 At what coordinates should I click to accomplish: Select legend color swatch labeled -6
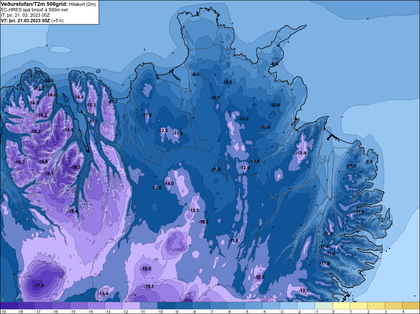(x=236, y=306)
